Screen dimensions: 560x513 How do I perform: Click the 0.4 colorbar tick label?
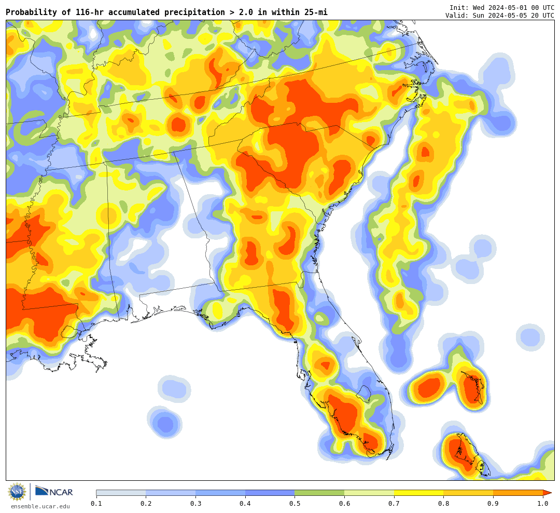click(245, 504)
